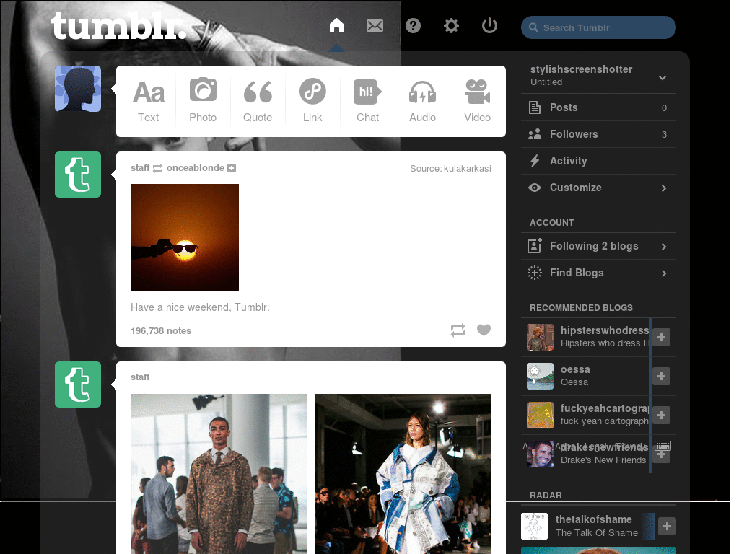Open staff link on runway photos post
This screenshot has width=739, height=554.
pyautogui.click(x=140, y=377)
